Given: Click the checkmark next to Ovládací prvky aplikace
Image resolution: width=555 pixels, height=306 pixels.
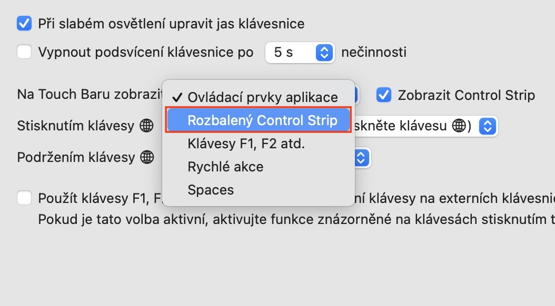Looking at the screenshot, I should pos(177,97).
